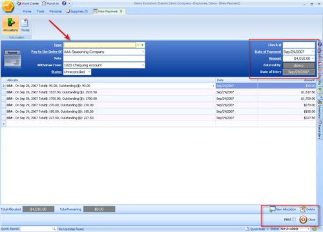
Task: Click the red Close button
Action: 307,220
